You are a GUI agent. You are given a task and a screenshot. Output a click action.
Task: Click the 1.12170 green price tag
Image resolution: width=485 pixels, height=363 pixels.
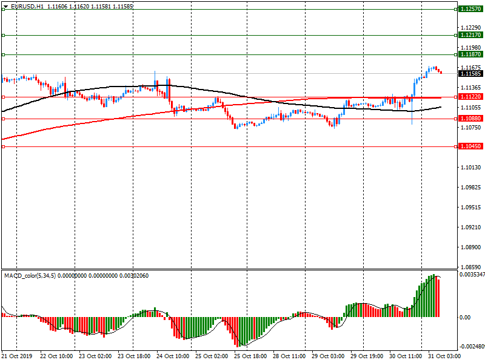(x=470, y=35)
